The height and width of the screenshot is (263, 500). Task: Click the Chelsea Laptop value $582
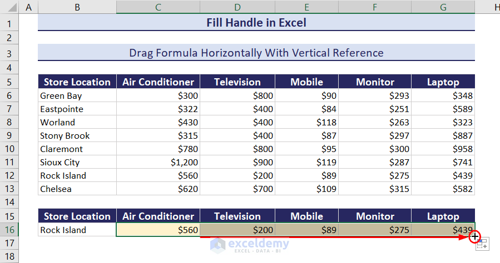coord(443,189)
